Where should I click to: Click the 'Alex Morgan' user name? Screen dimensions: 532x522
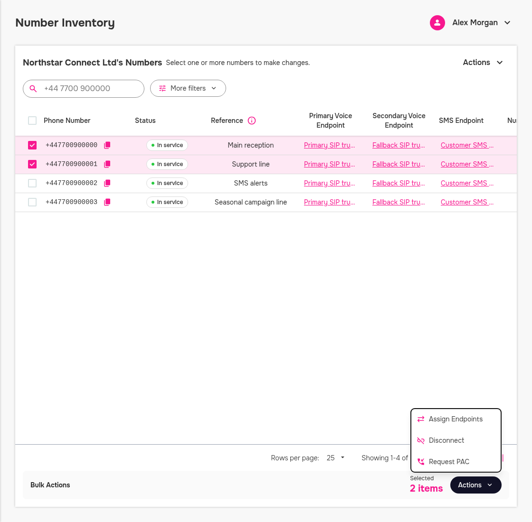475,23
